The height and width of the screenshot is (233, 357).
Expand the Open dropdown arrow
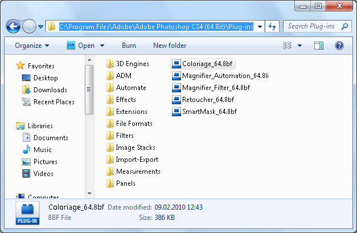[x=102, y=46]
